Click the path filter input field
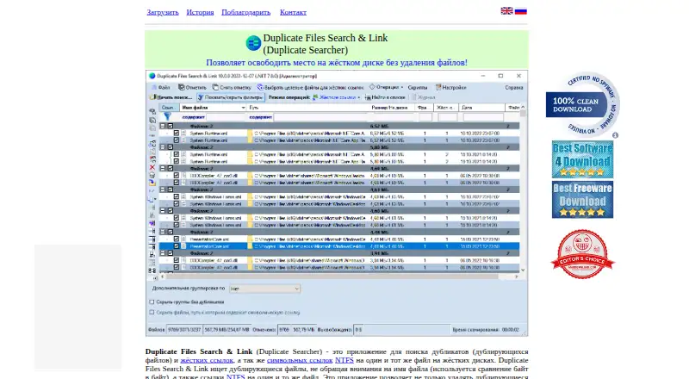 click(320, 117)
